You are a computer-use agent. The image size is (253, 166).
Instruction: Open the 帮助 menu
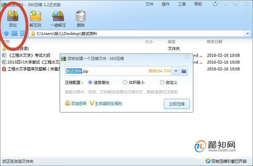coord(198,4)
